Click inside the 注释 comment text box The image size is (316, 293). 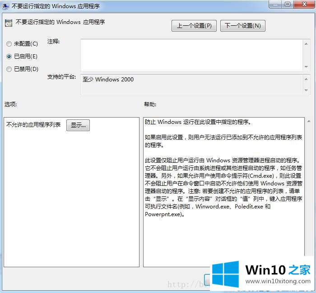click(192, 55)
